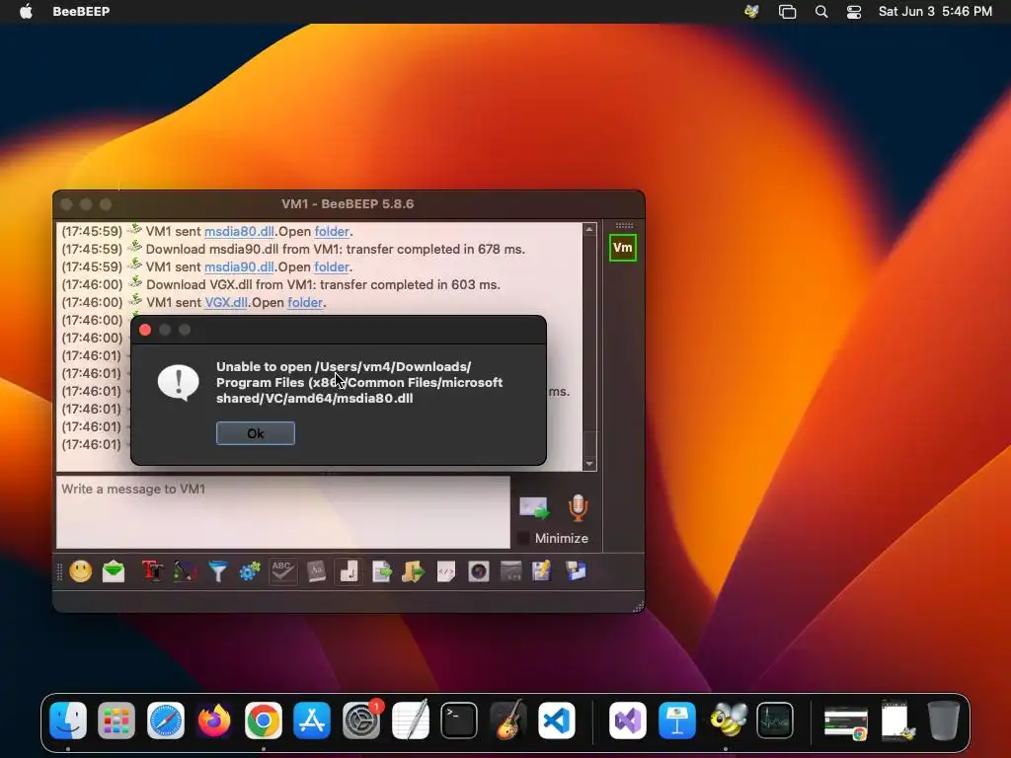Click the chat scrollbar down arrow
1011x758 pixels.
(x=589, y=464)
